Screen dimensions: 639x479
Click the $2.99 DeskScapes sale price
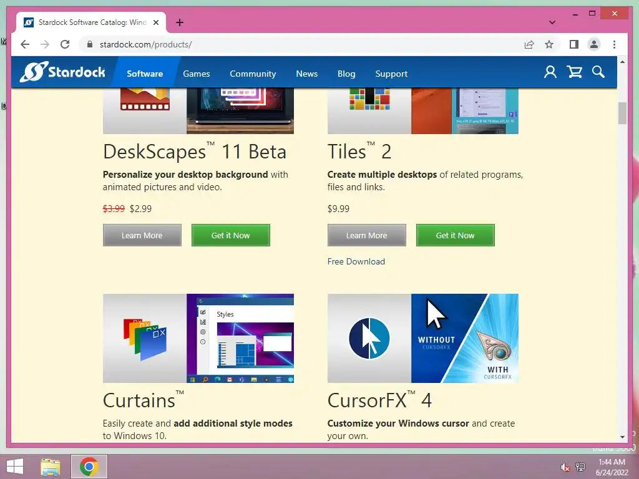point(140,208)
